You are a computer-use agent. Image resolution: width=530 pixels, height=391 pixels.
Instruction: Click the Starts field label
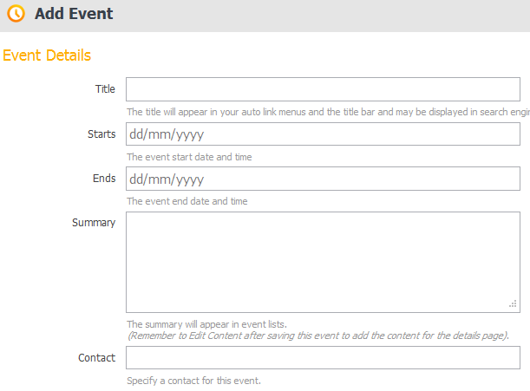[x=101, y=134]
